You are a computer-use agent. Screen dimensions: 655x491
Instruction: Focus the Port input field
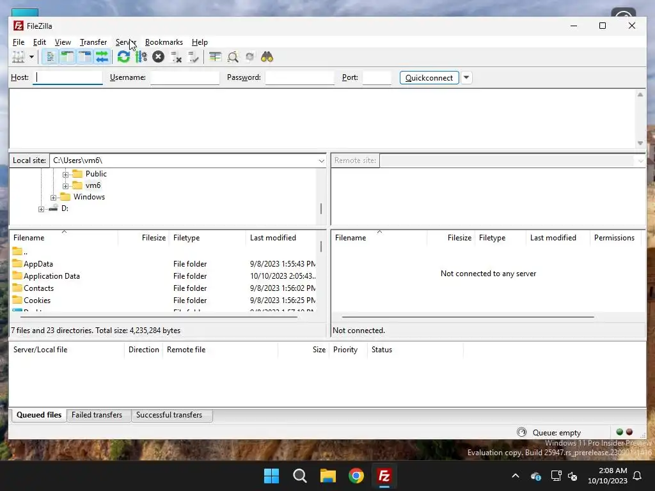(x=377, y=77)
